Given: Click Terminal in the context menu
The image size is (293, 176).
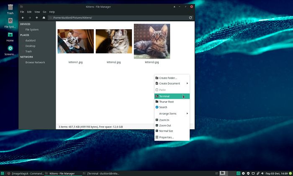Looking at the screenshot, I should coord(164,96).
